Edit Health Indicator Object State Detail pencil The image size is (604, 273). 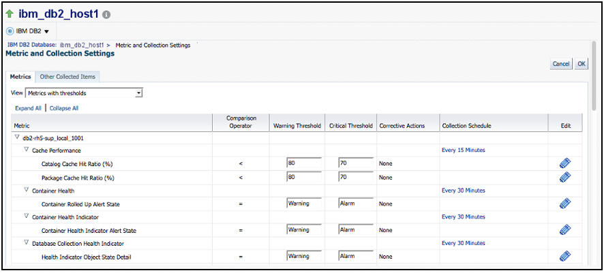click(x=564, y=256)
